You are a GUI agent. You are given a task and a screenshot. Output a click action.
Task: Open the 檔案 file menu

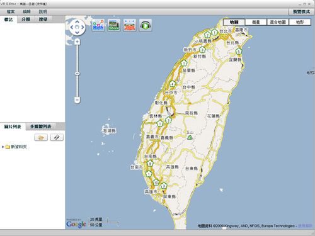pos(11,12)
